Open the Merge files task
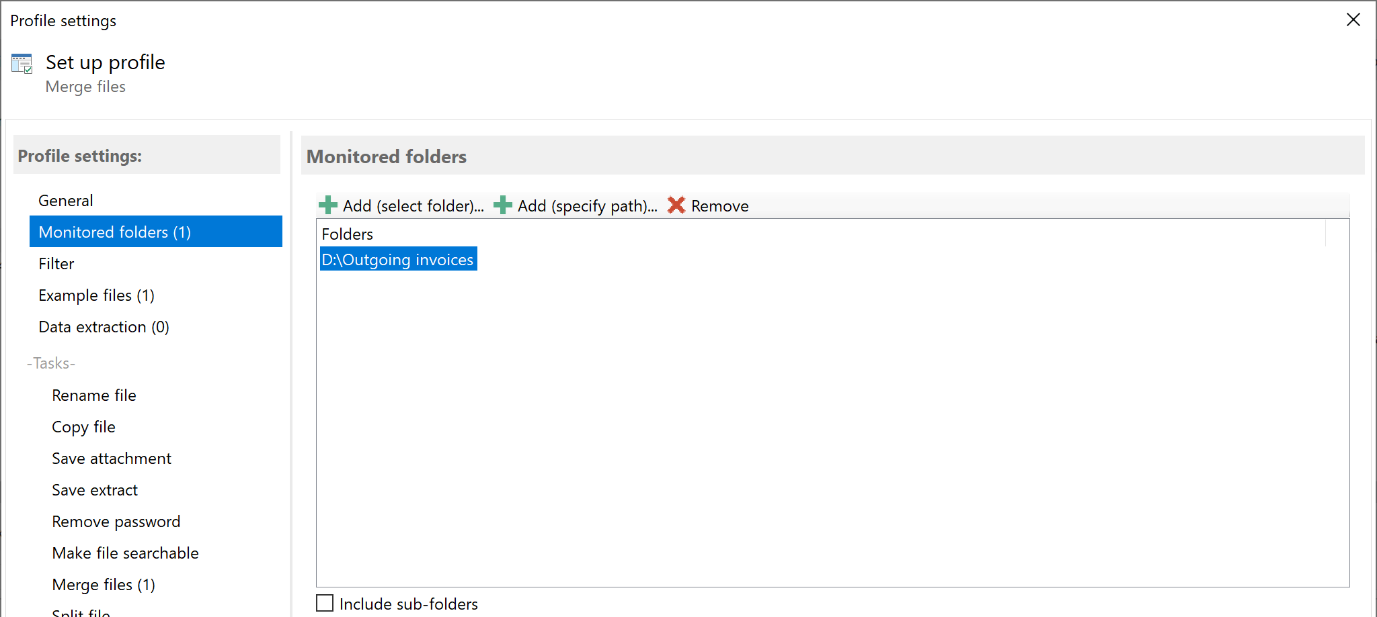Viewport: 1377px width, 617px height. pyautogui.click(x=104, y=584)
